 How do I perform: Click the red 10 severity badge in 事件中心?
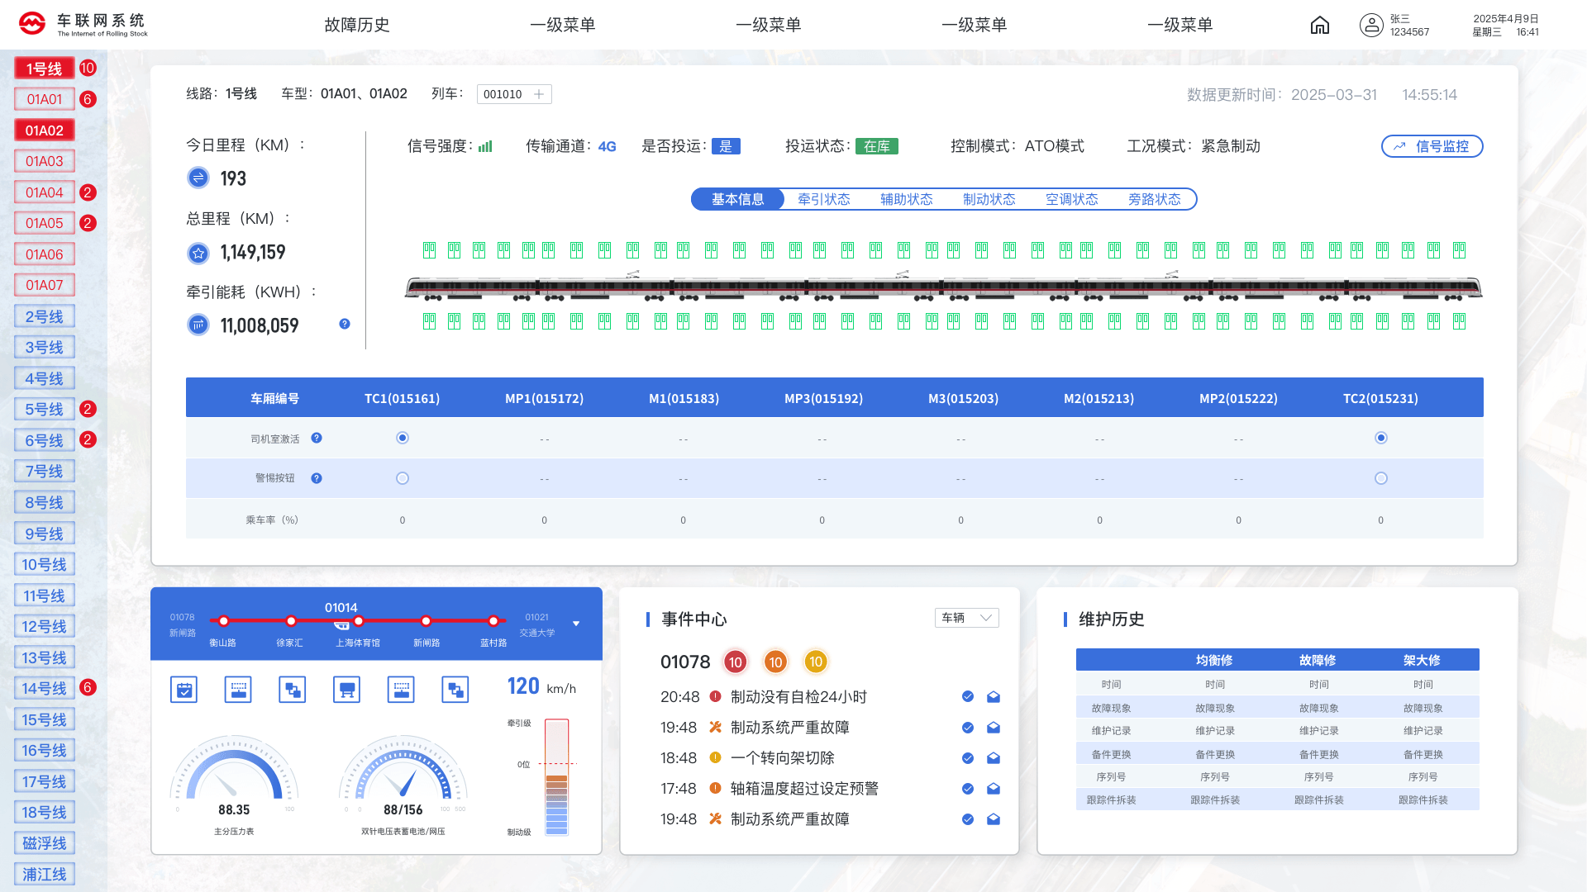(x=735, y=662)
